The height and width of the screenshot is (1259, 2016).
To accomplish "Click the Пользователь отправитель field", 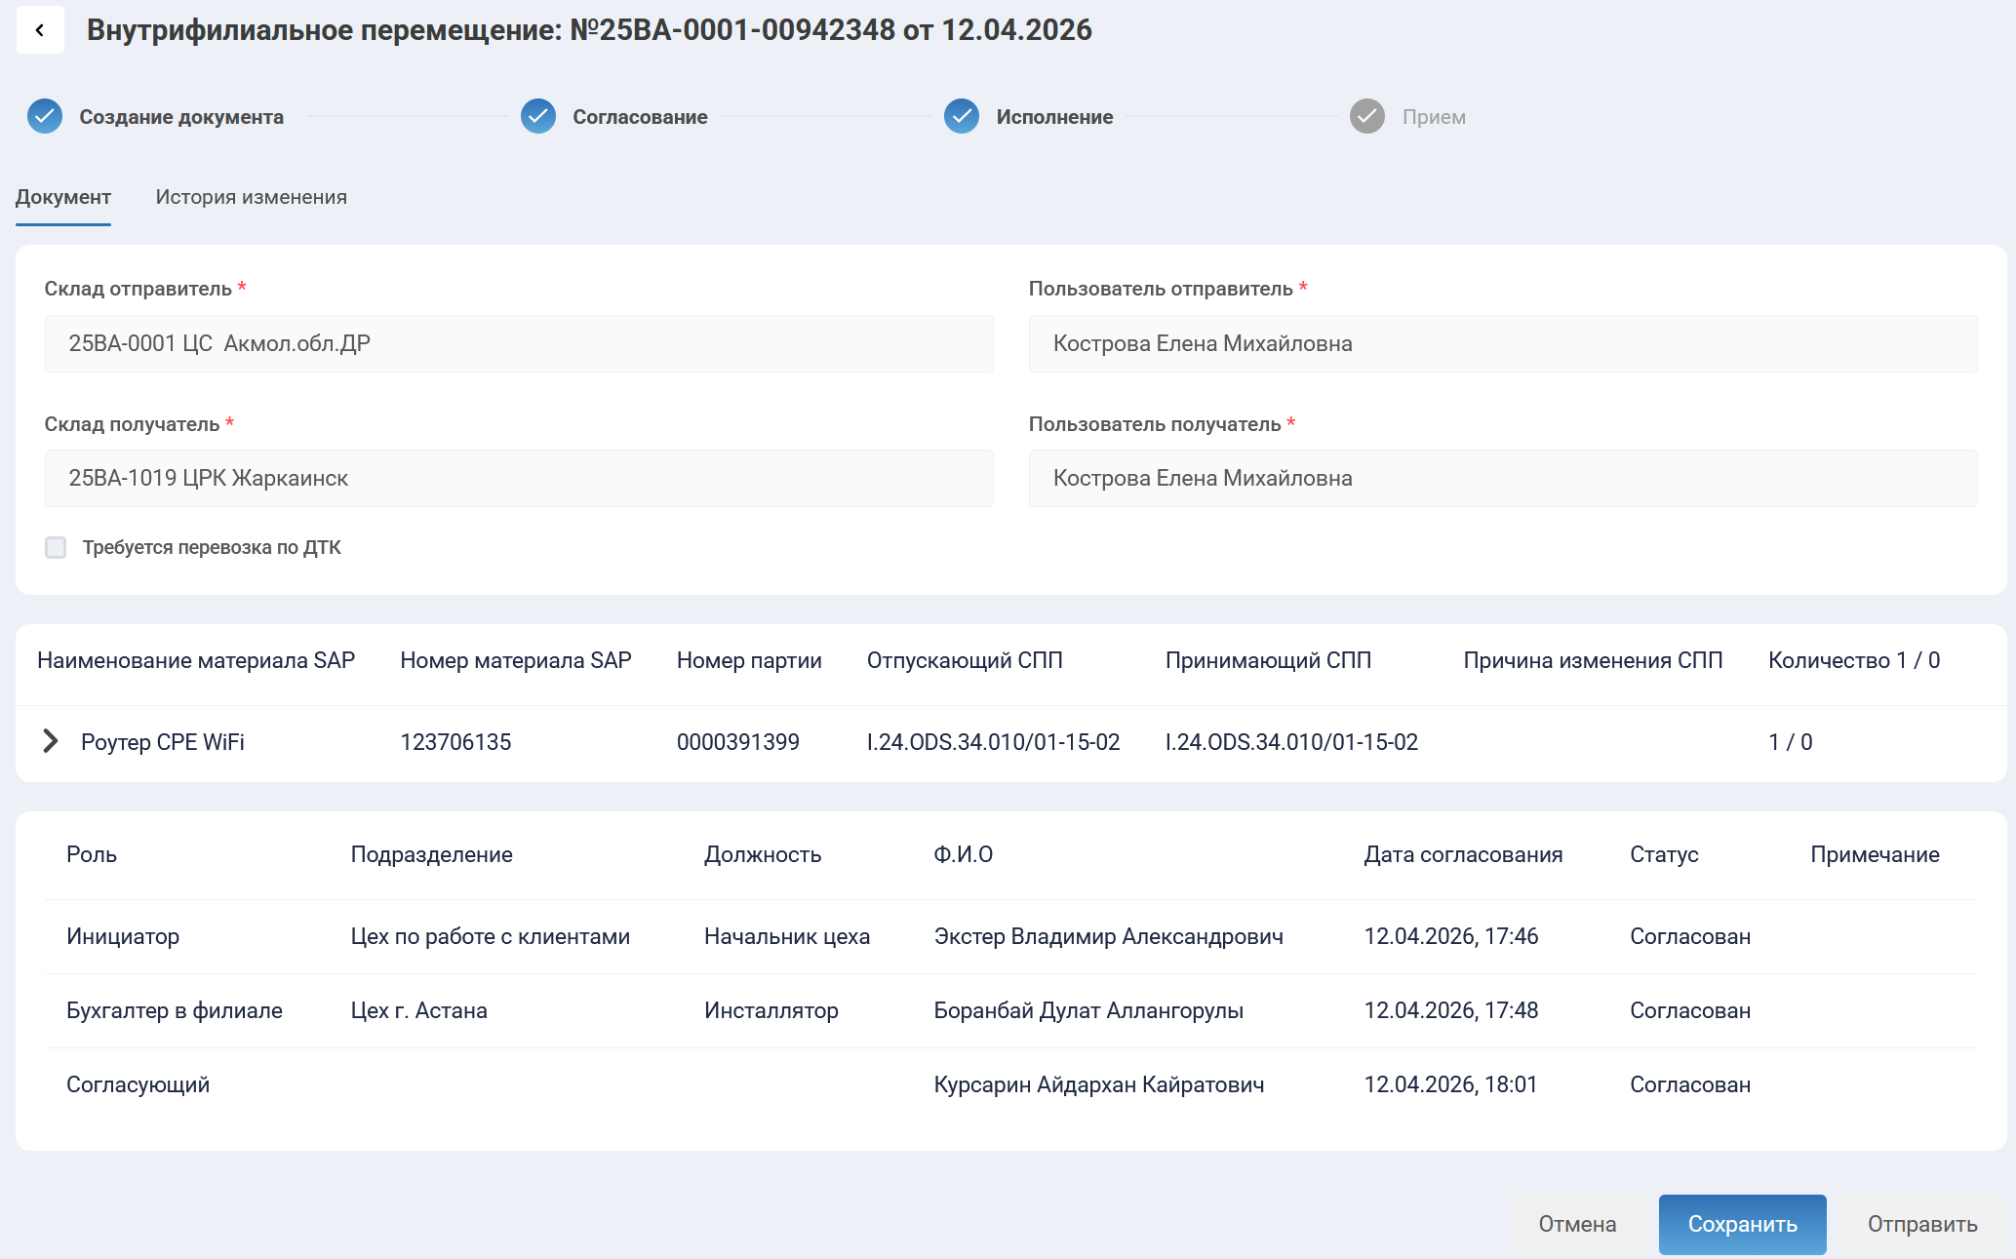I will (x=1502, y=343).
